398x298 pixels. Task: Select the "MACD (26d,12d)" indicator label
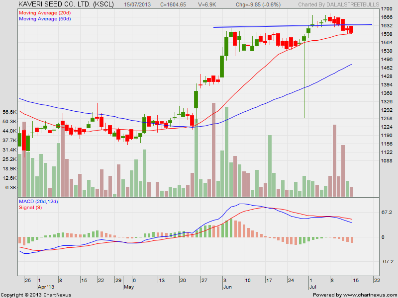point(38,202)
